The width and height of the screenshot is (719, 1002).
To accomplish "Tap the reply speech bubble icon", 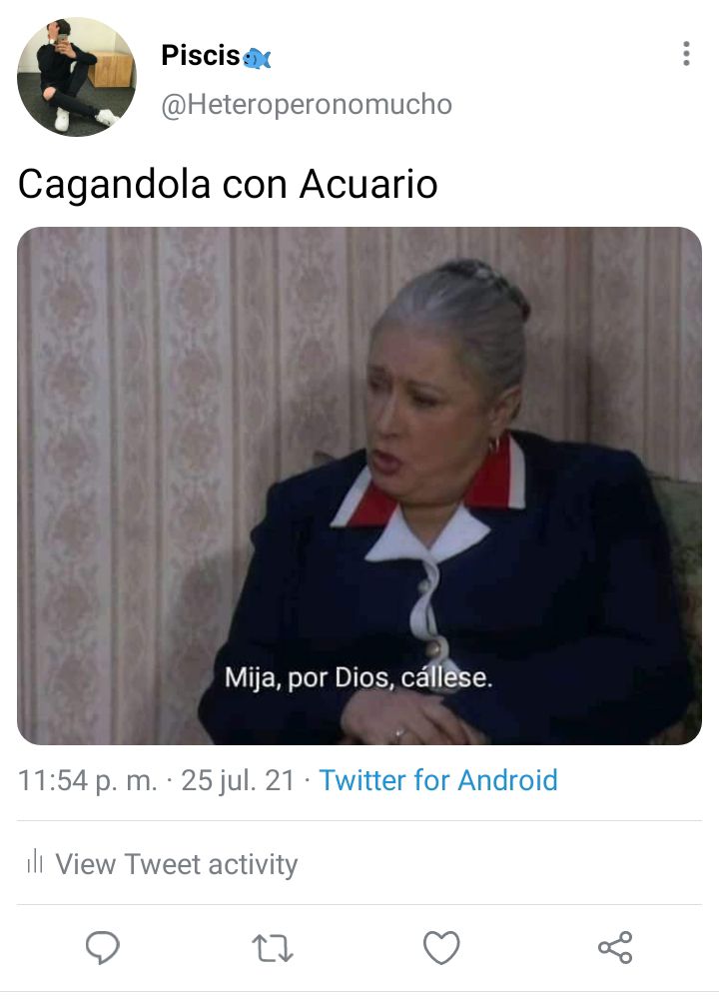I will coord(103,947).
